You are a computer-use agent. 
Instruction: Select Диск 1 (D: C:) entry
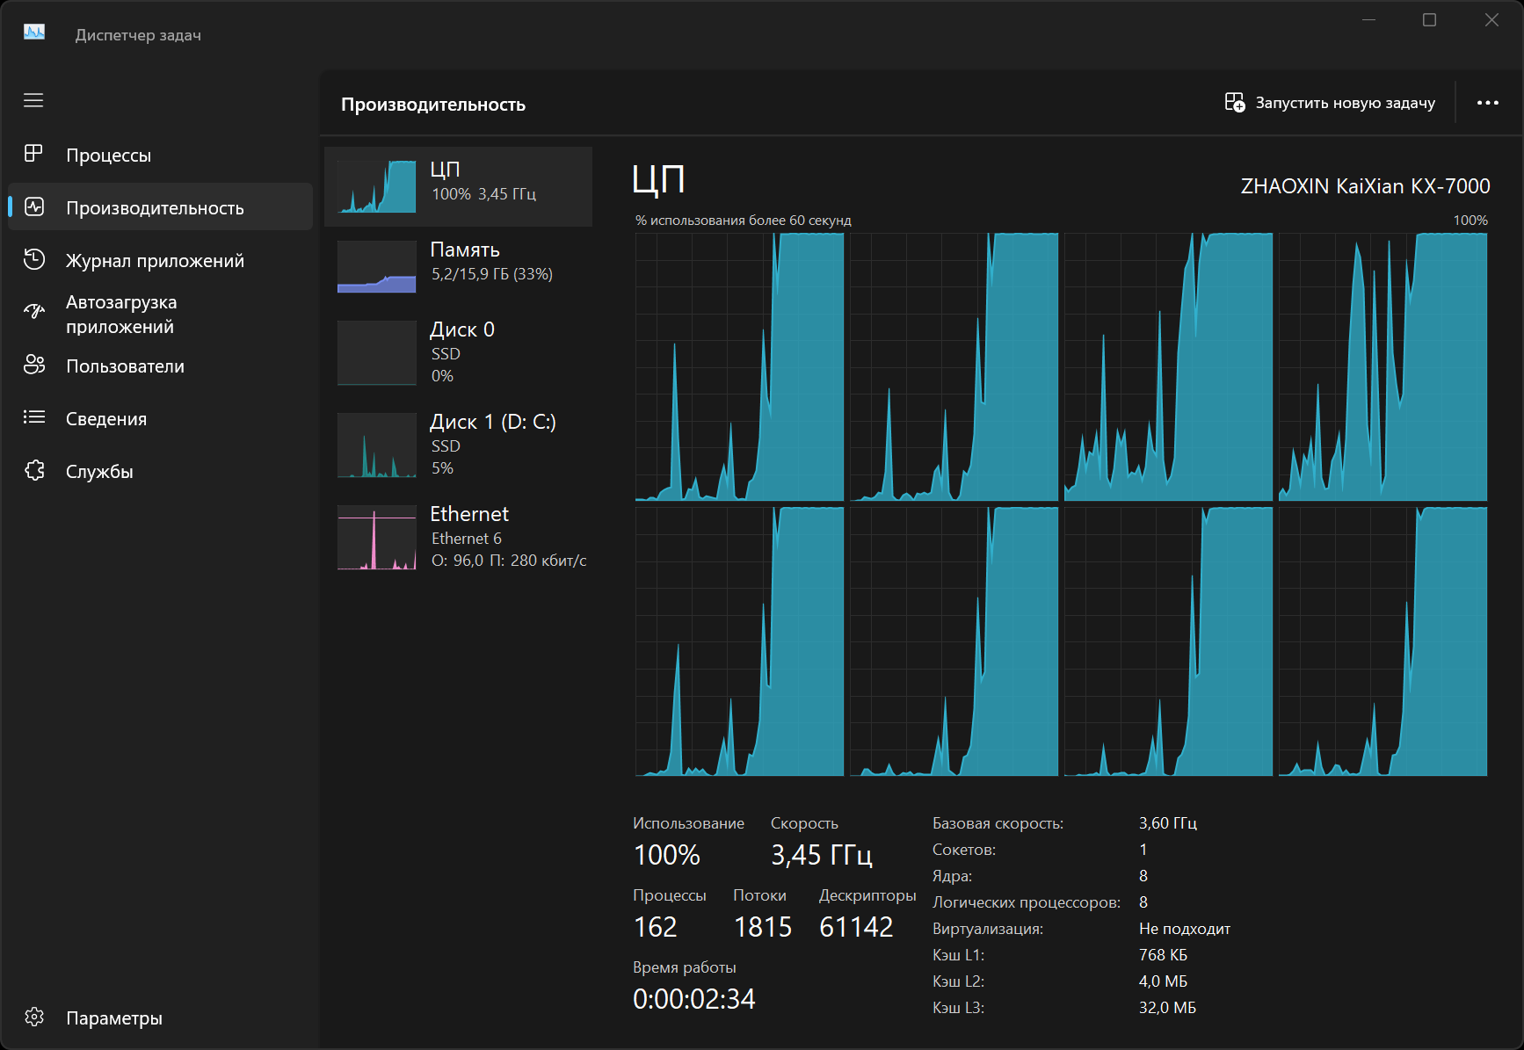tap(459, 445)
